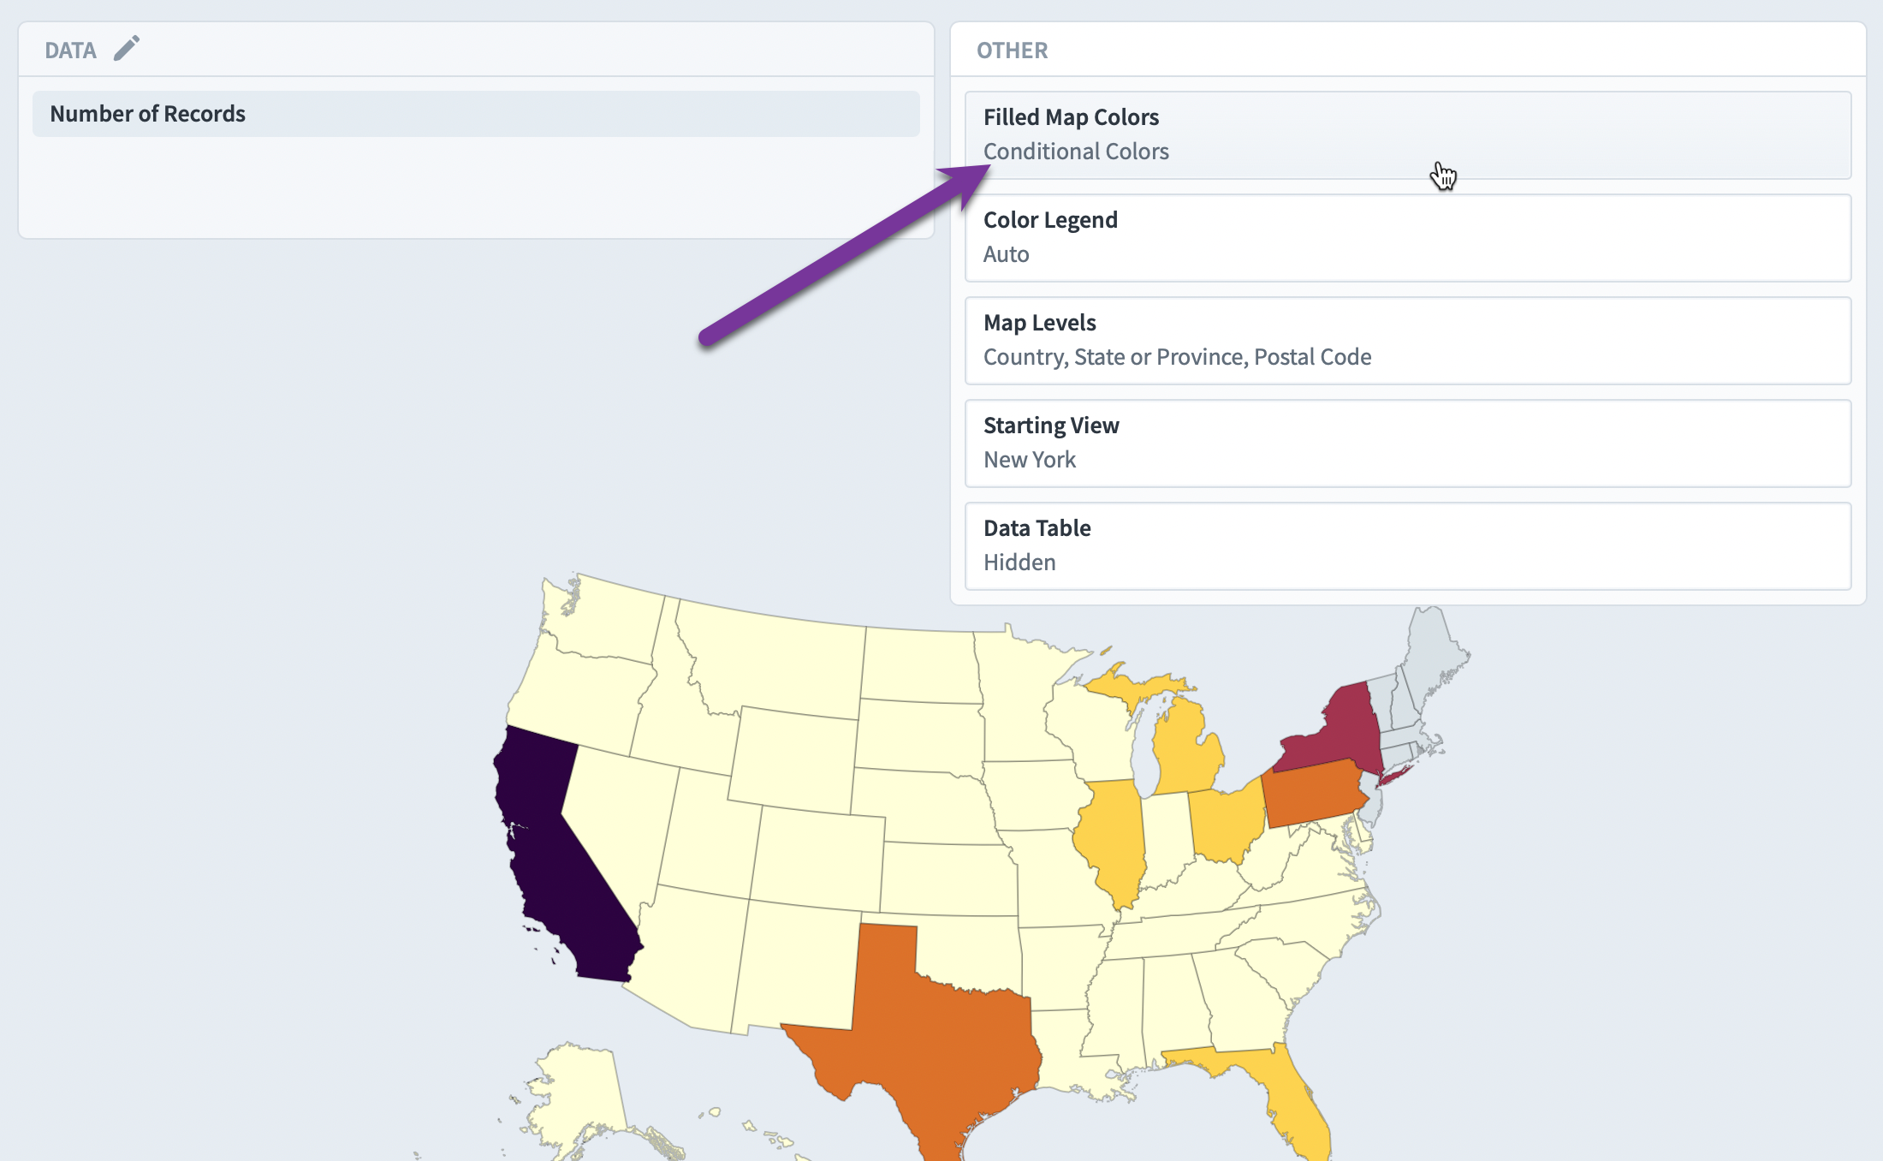Click the DATA panel heading
Image resolution: width=1883 pixels, height=1161 pixels.
tap(70, 51)
